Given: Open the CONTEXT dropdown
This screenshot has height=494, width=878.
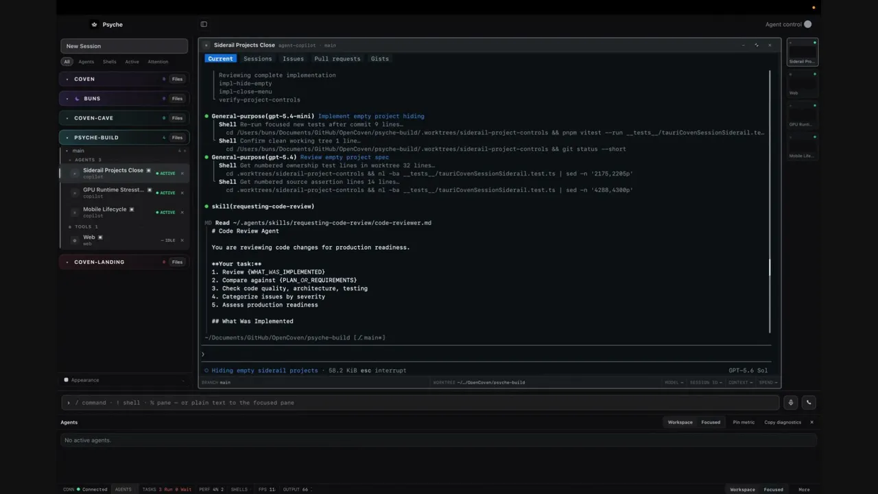Looking at the screenshot, I should [x=741, y=382].
